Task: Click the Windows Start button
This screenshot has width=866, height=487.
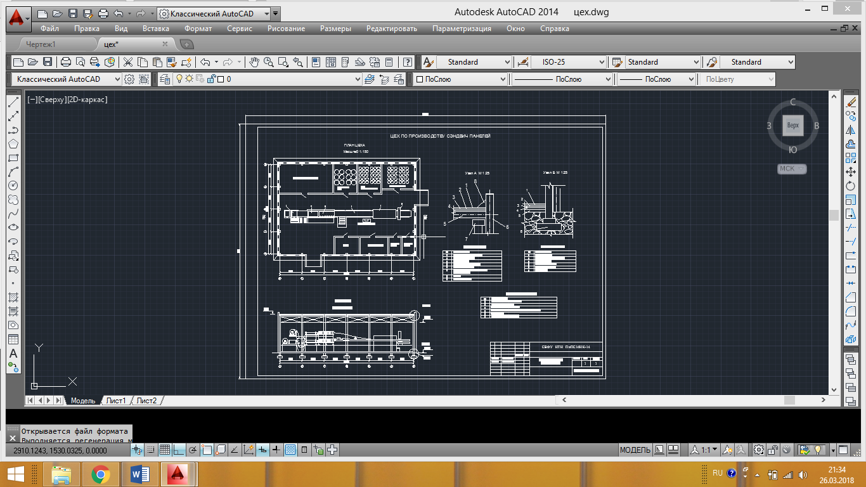Action: [x=15, y=474]
